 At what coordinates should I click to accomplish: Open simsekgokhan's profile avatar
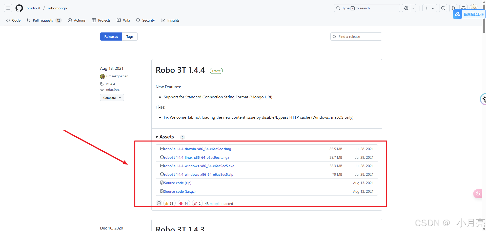[x=103, y=76]
